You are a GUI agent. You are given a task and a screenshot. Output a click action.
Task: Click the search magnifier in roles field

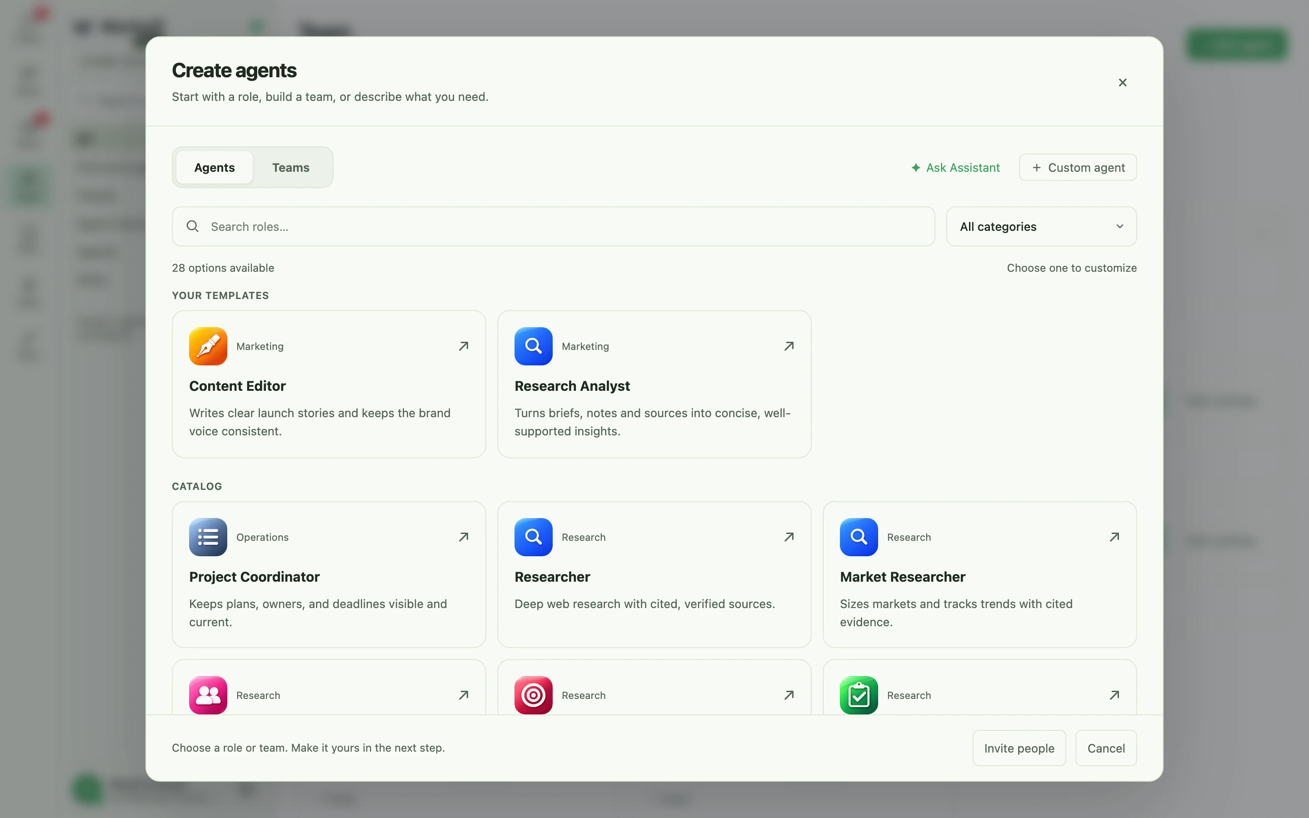pos(193,226)
